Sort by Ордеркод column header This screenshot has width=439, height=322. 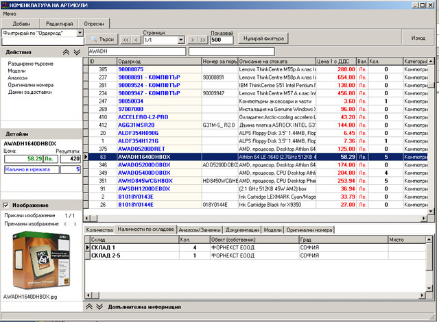[x=159, y=61]
